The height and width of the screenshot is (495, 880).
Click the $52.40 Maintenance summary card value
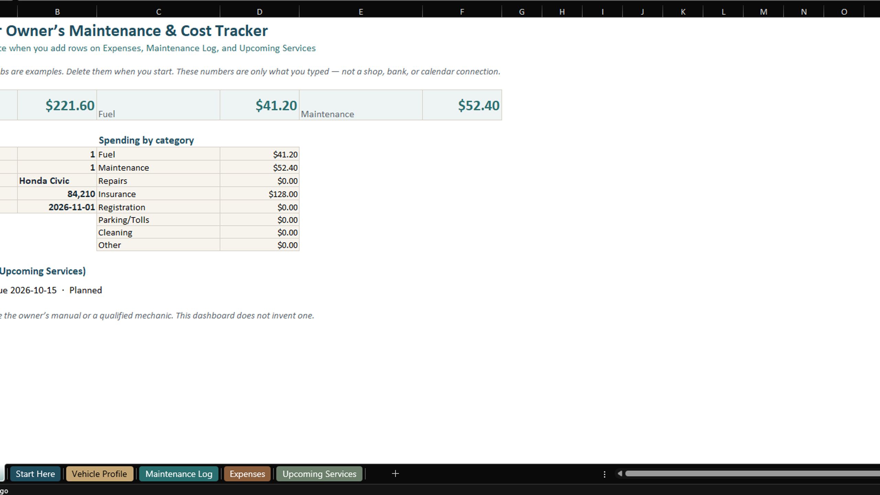click(462, 105)
